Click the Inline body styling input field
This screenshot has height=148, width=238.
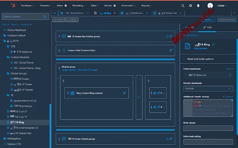tap(208, 142)
